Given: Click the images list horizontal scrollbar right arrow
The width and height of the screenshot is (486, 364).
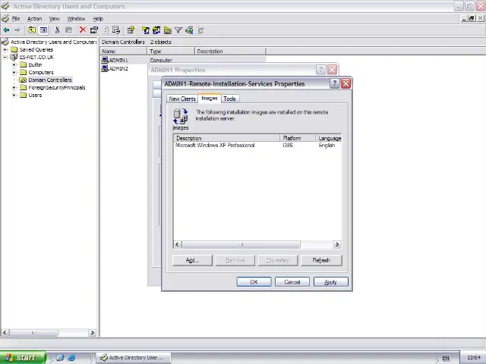Looking at the screenshot, I should point(337,244).
